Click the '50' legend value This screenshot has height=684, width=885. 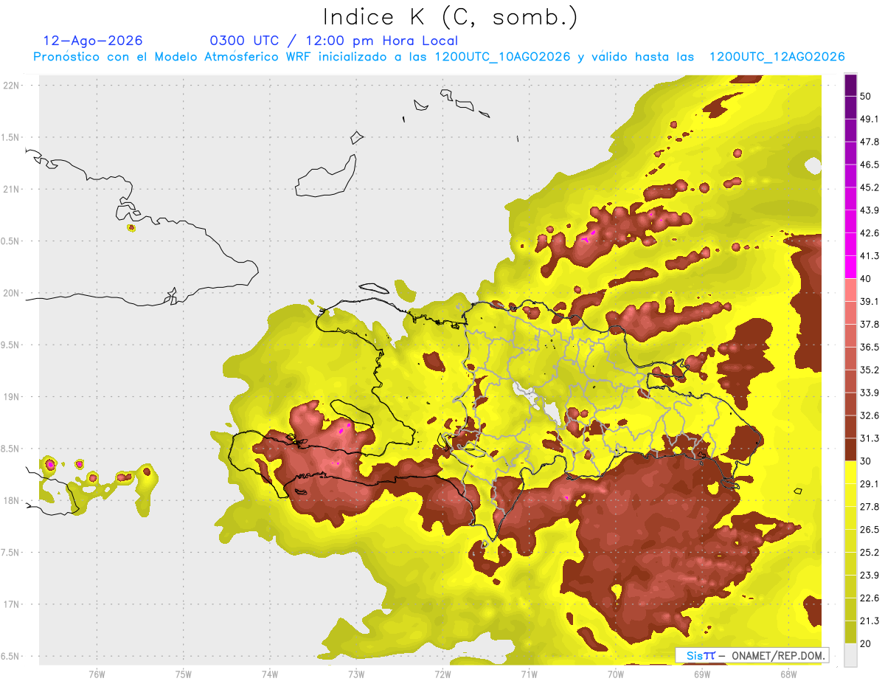point(867,97)
